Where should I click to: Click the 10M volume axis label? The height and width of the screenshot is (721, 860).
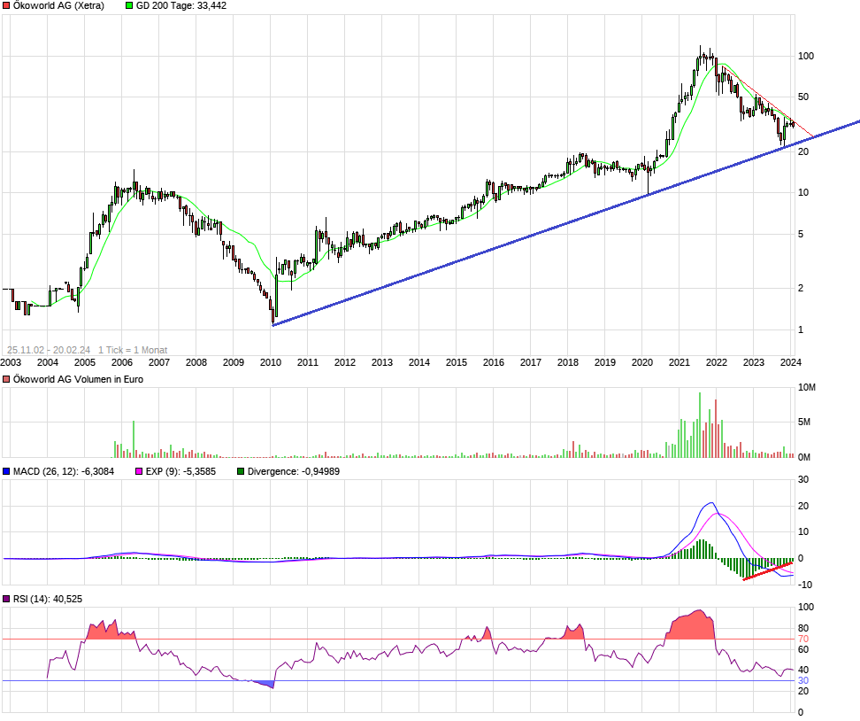pos(807,388)
